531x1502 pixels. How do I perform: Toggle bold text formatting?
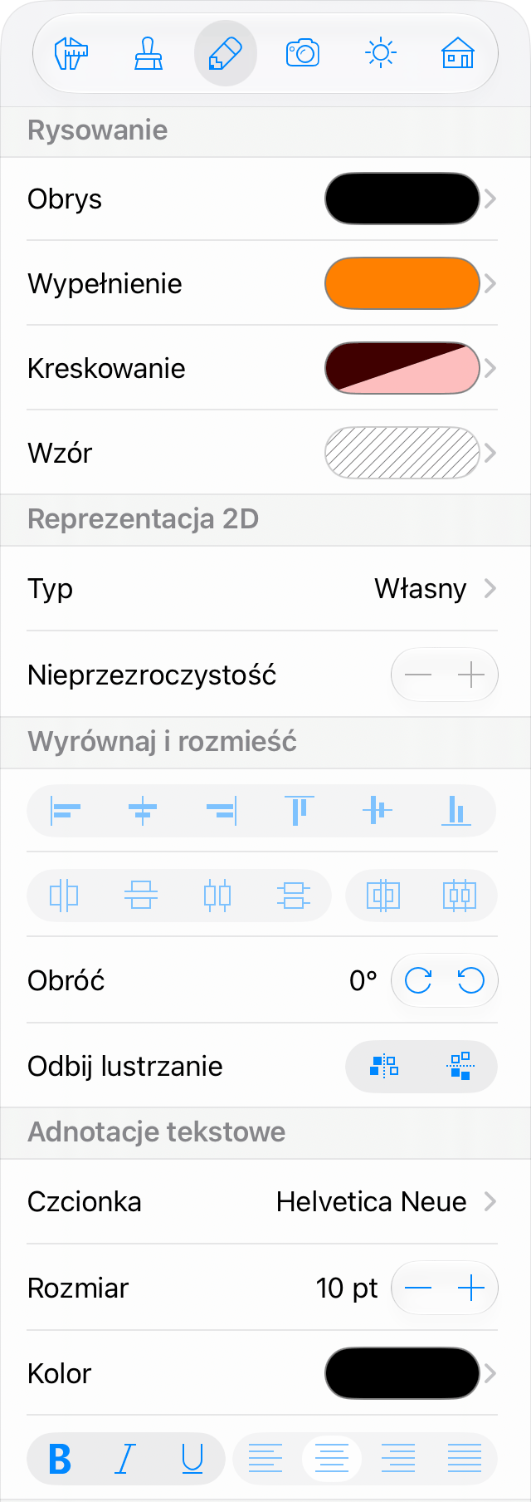click(60, 1459)
